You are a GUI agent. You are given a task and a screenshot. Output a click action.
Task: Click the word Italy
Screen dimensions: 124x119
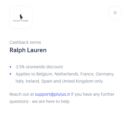coord(20,81)
